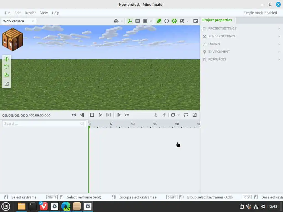Screen dimensions: 283x212
Task: Open the Vivaldi browser taskbar icon
Action: pos(43,206)
